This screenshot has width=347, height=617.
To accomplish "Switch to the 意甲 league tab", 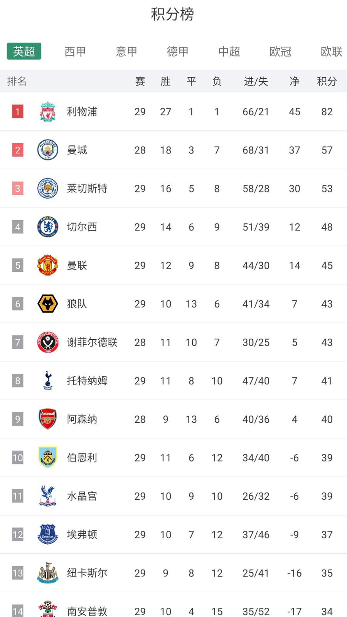I will pyautogui.click(x=126, y=51).
